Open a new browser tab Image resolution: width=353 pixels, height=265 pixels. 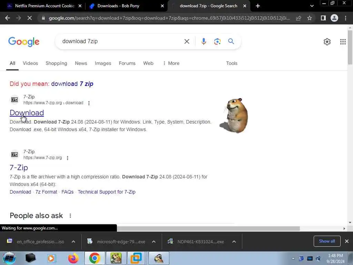[258, 6]
